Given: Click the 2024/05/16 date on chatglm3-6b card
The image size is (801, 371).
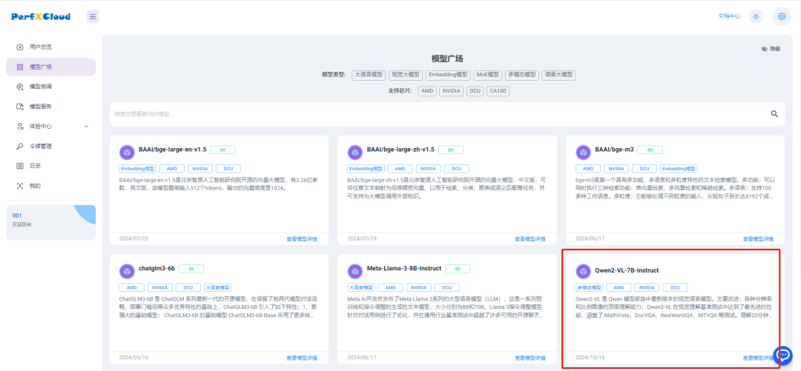Looking at the screenshot, I should pos(133,357).
